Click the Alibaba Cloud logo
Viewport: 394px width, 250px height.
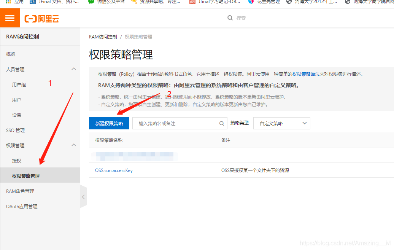tap(42, 19)
